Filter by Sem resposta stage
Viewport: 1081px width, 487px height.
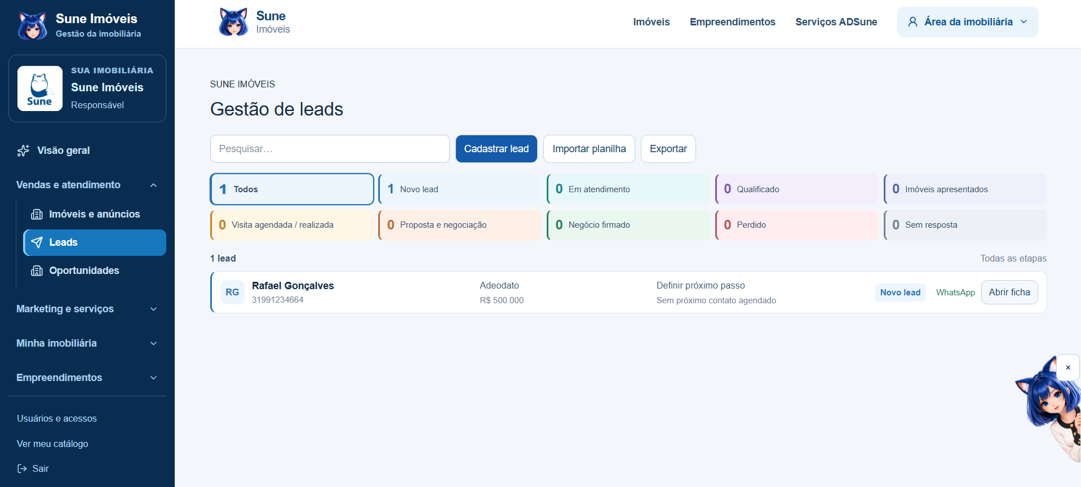pos(965,225)
